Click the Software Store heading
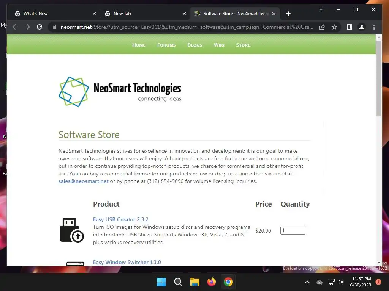Screen dimensions: 389x291 (x=89, y=135)
